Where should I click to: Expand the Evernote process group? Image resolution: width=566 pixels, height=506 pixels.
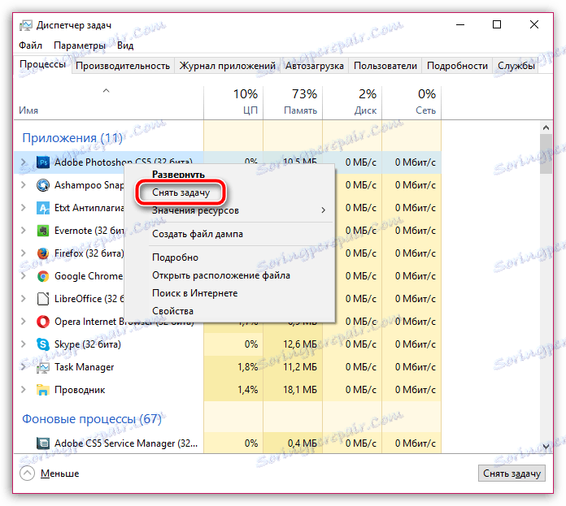[x=24, y=231]
